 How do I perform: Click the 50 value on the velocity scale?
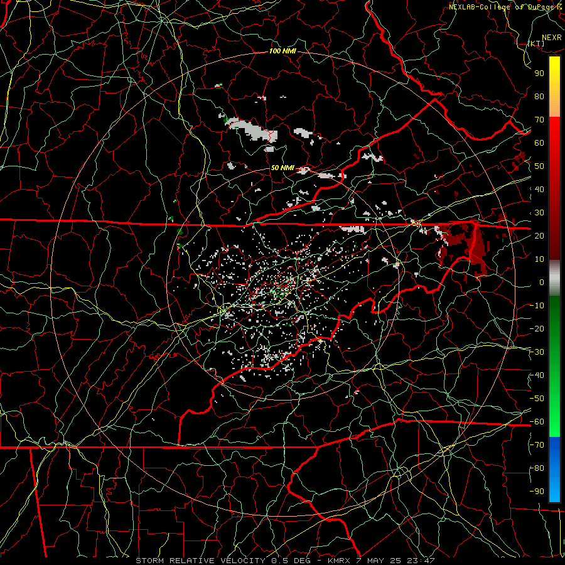(x=539, y=166)
